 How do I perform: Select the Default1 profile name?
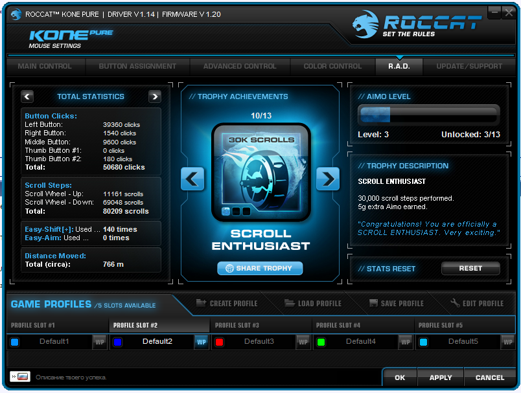click(54, 341)
